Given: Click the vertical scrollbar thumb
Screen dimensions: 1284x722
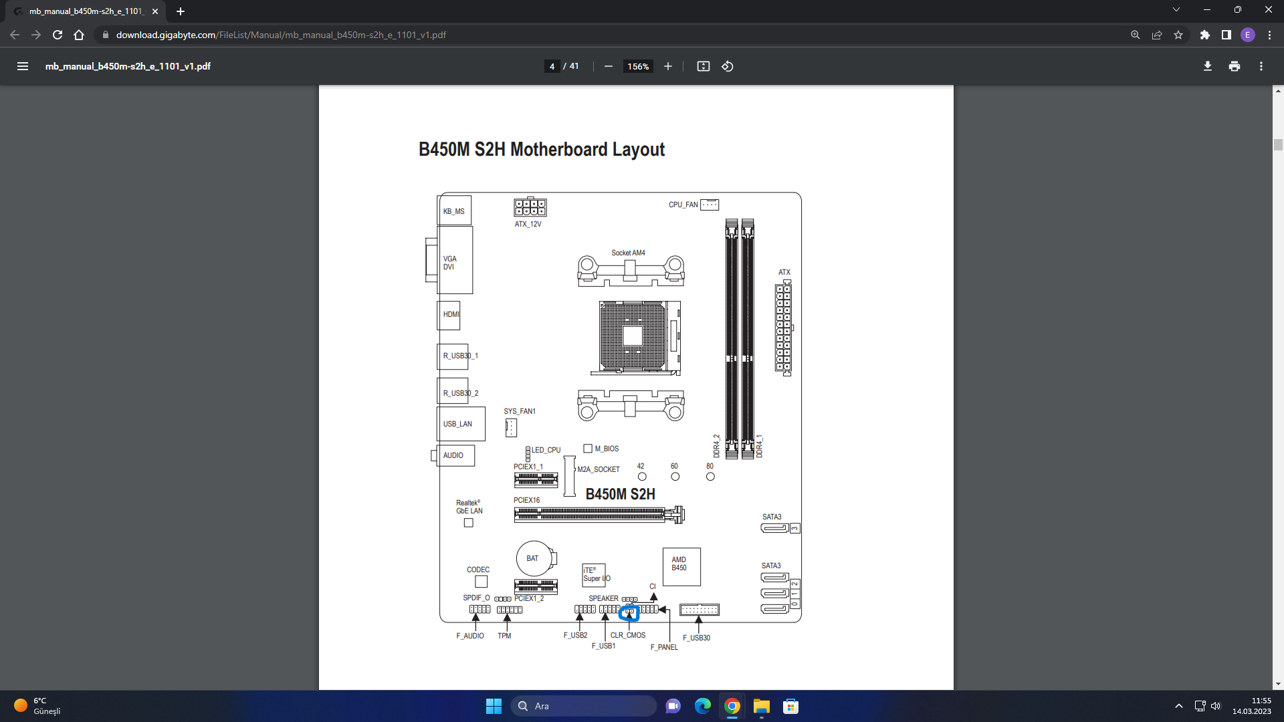Looking at the screenshot, I should click(1278, 144).
